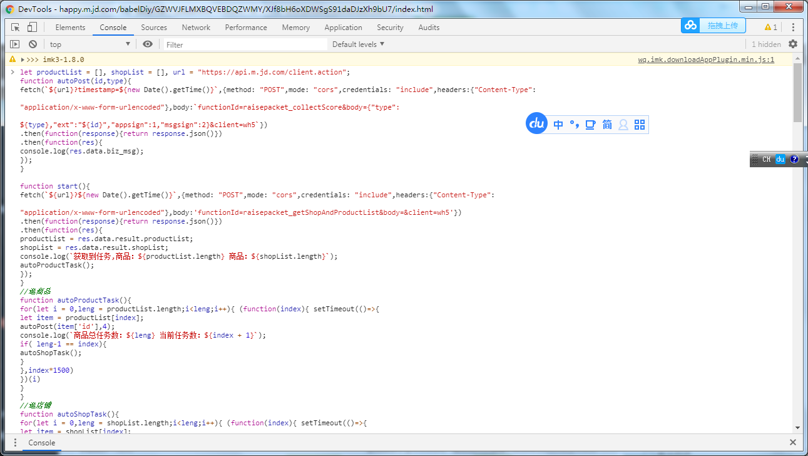Click the yellow warning icon on imk3-1.8.0 row
The image size is (808, 456).
pos(13,60)
